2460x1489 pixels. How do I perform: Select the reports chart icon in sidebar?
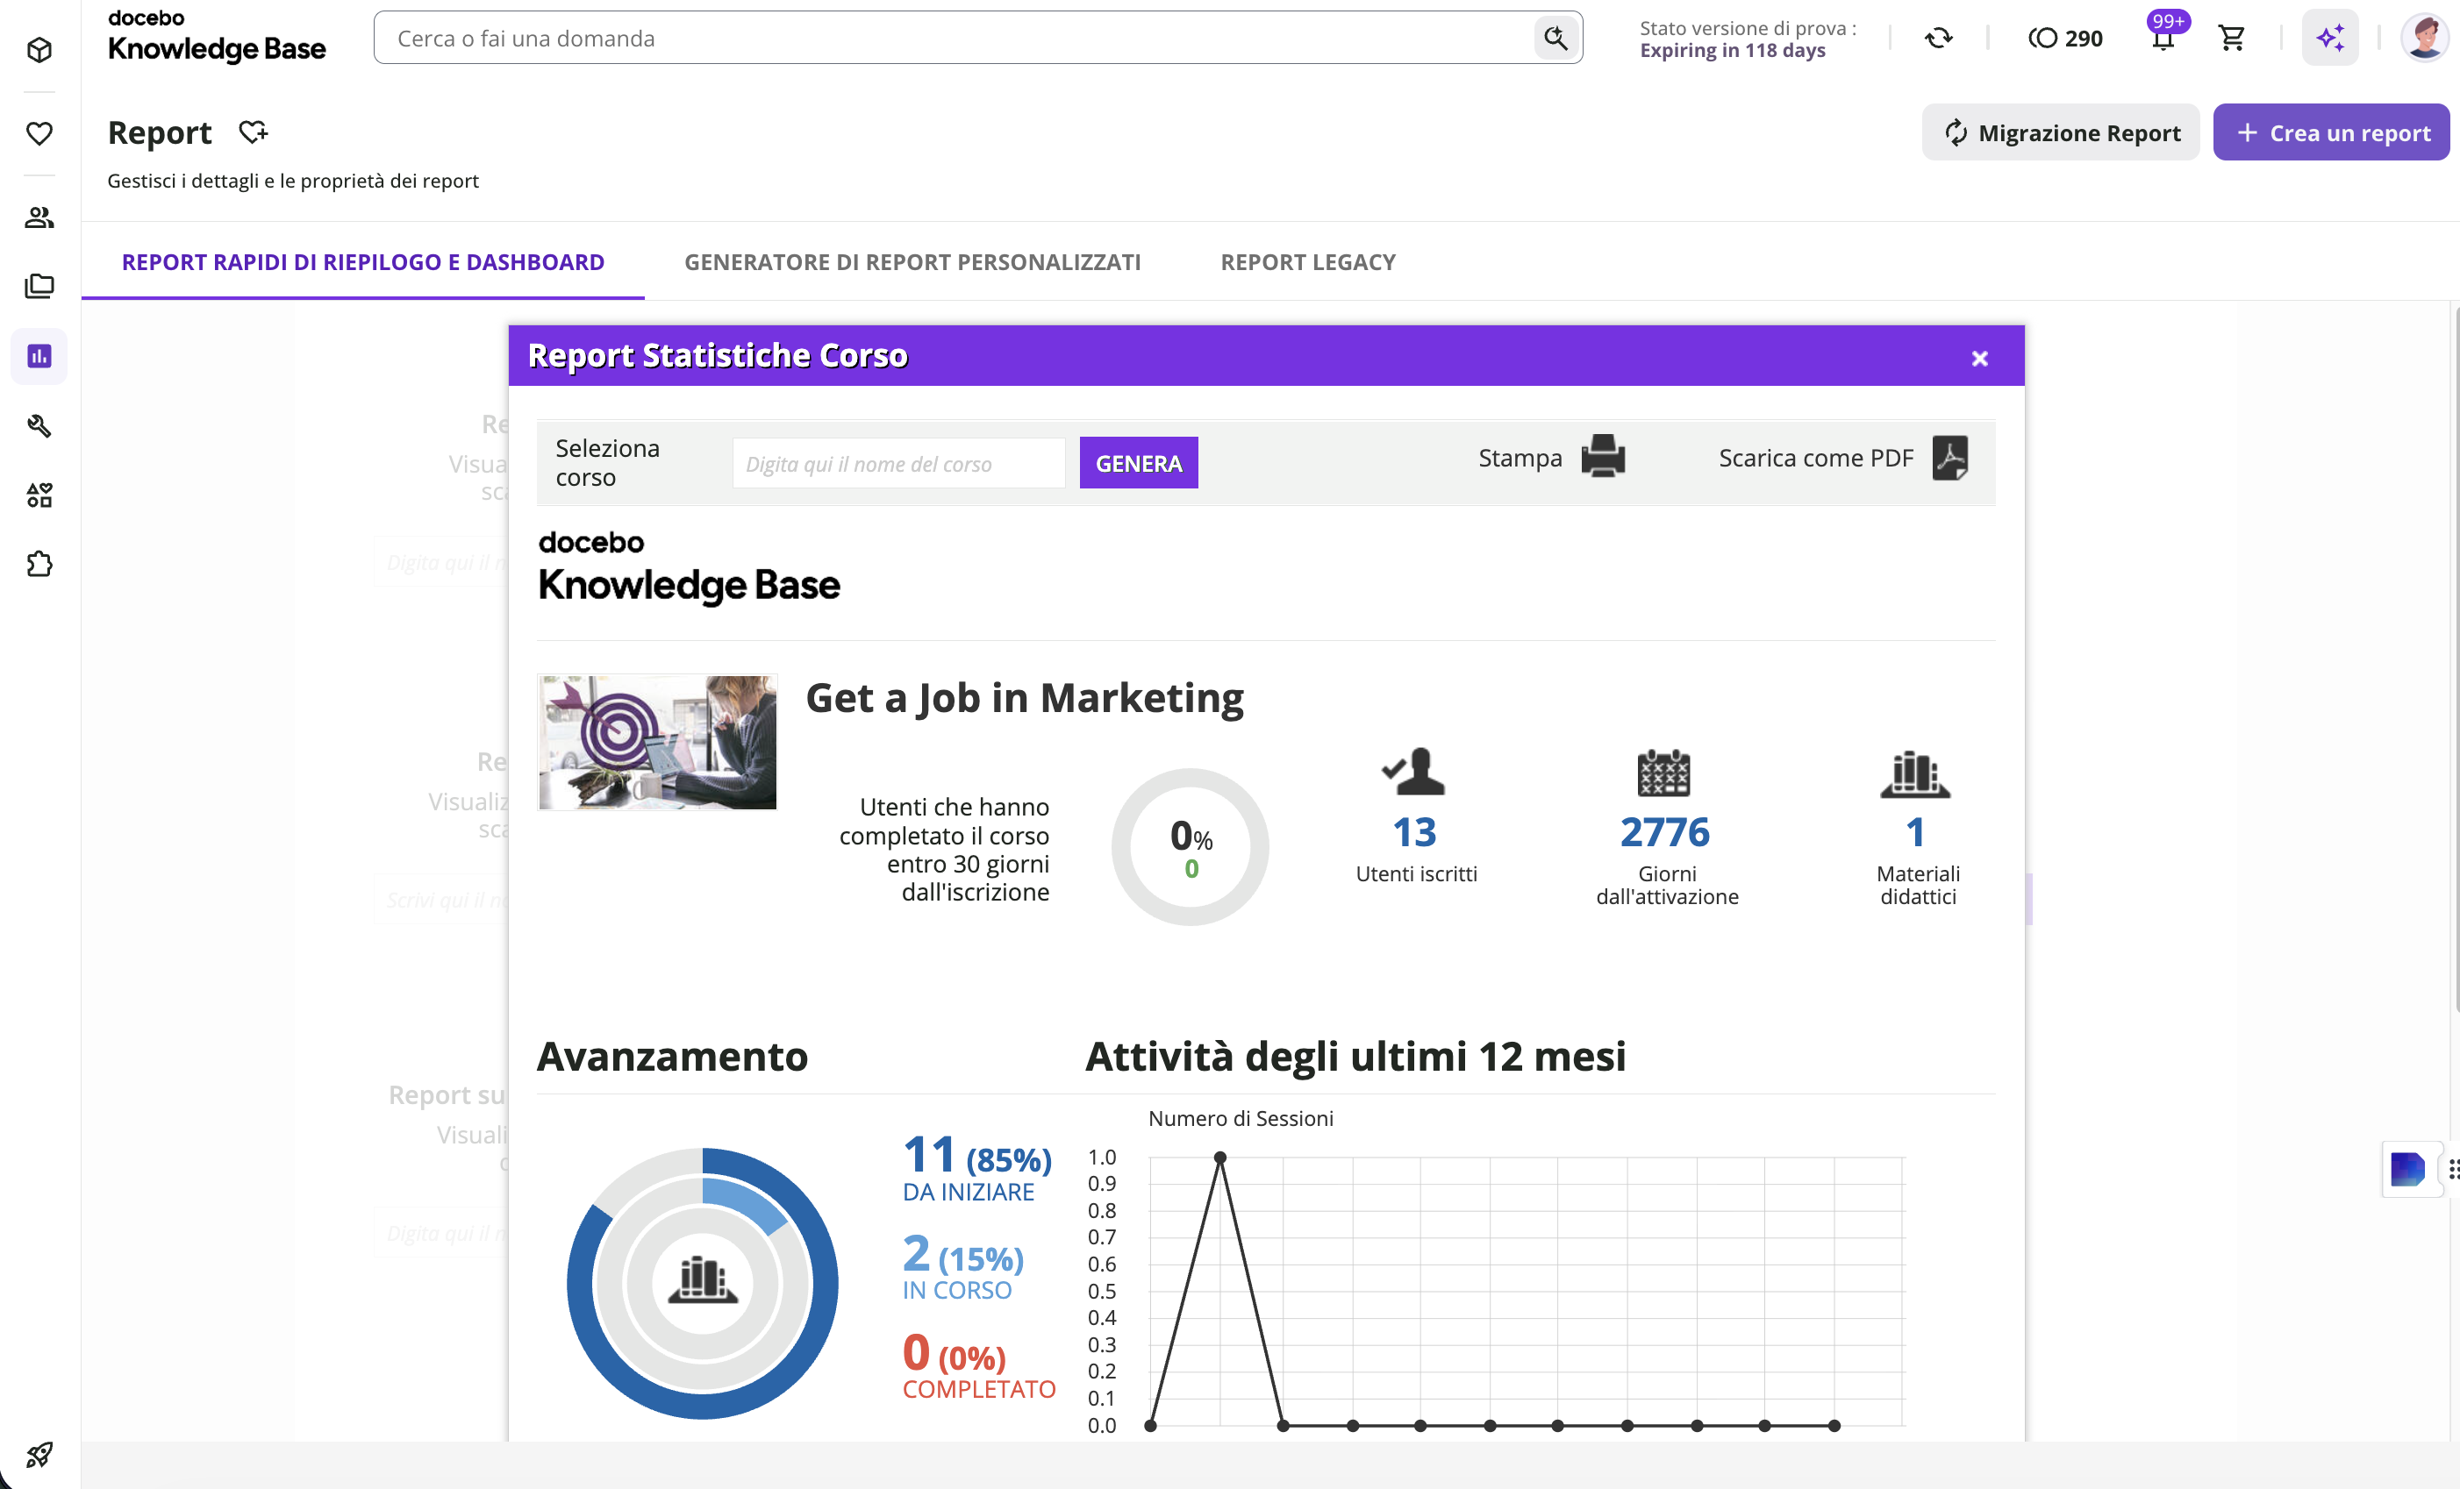coord(39,355)
